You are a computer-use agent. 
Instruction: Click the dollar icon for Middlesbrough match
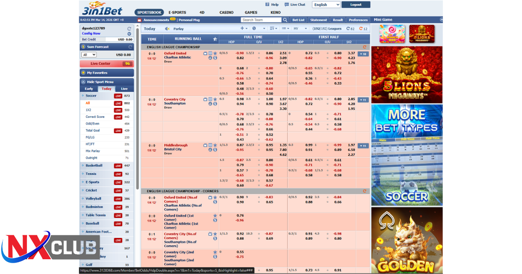click(x=215, y=150)
